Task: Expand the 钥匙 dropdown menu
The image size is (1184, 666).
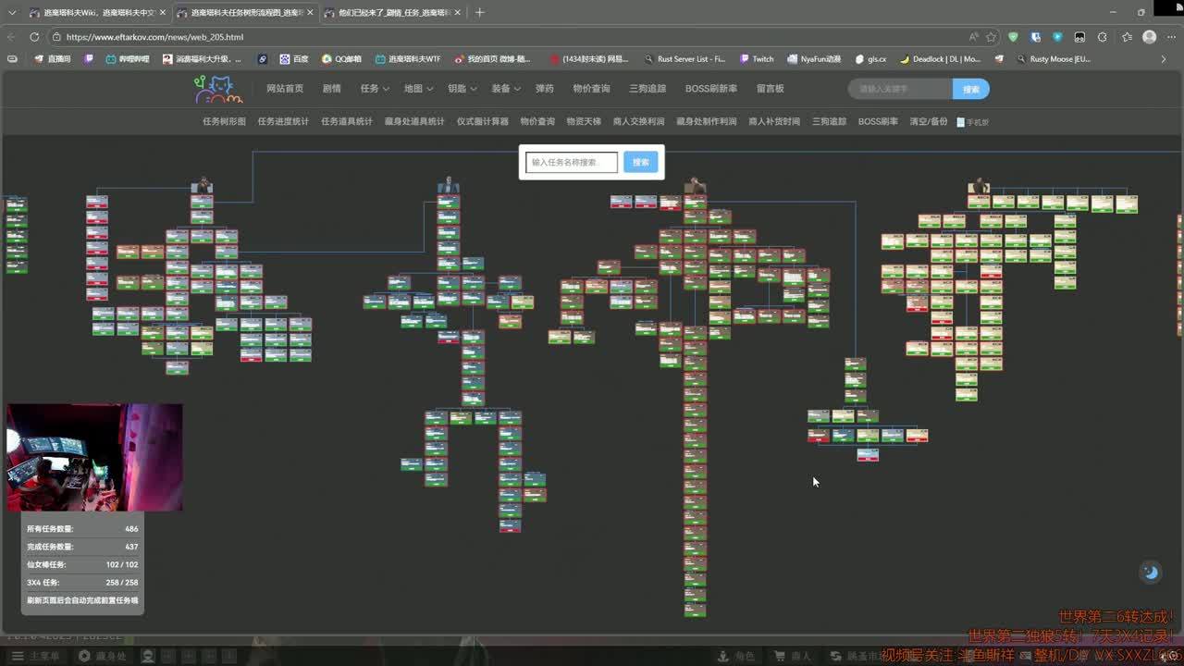Action: [462, 89]
